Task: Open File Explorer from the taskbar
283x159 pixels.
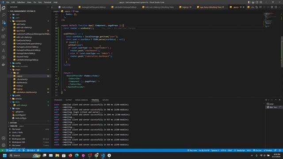Action: click(x=57, y=155)
